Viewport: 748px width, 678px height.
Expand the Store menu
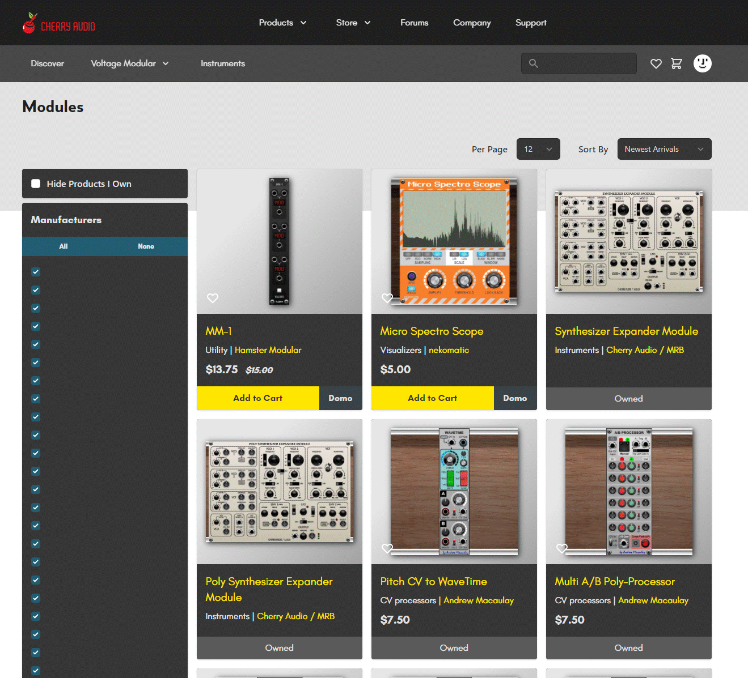pos(353,23)
